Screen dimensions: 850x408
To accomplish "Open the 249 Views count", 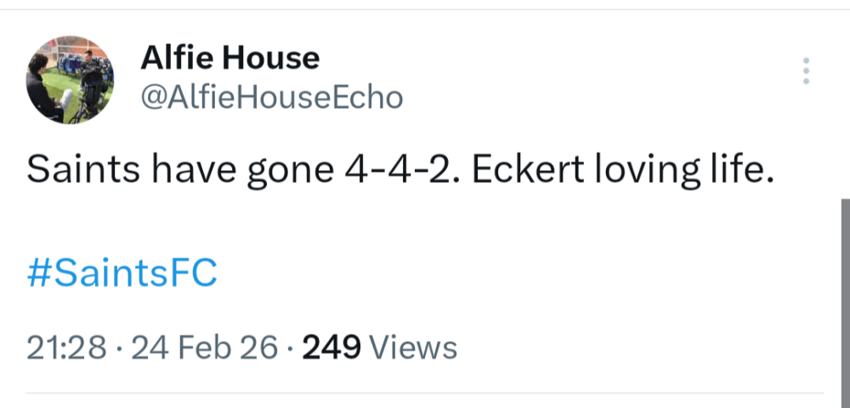I will click(380, 347).
